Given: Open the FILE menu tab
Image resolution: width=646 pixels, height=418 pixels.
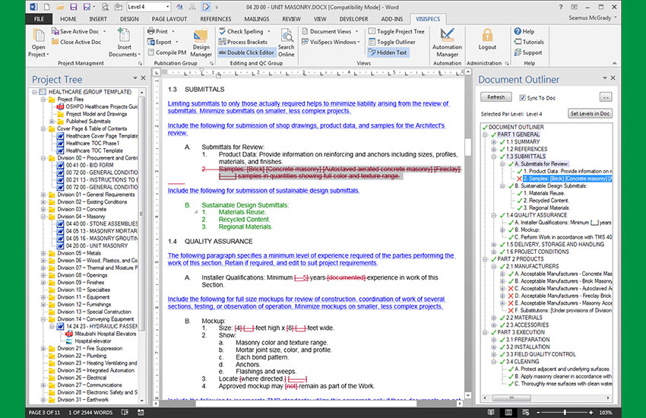Looking at the screenshot, I should tap(38, 18).
